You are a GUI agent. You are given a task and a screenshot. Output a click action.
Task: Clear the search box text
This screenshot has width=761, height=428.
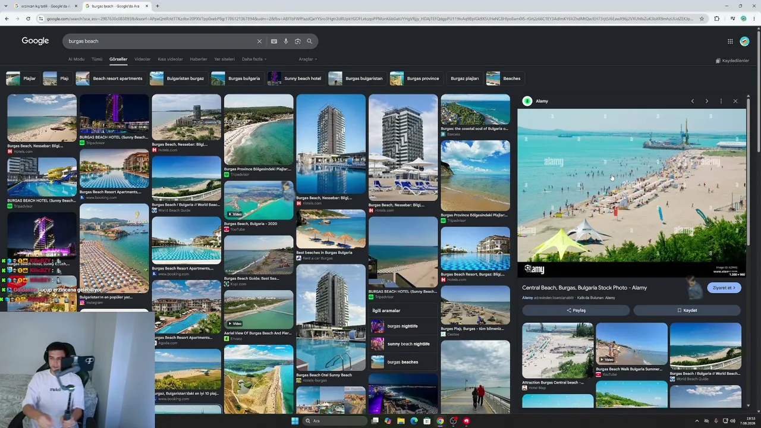[x=259, y=41]
